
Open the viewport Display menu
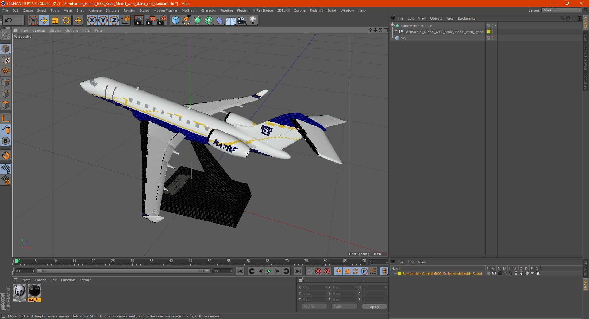[56, 30]
